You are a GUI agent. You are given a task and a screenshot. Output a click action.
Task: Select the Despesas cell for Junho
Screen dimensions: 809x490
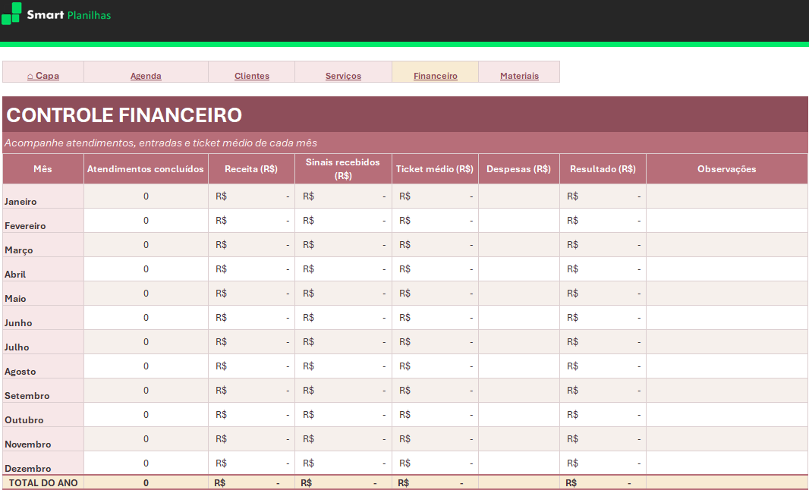coord(519,317)
